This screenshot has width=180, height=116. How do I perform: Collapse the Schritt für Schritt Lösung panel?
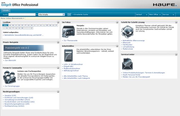pos(176,22)
